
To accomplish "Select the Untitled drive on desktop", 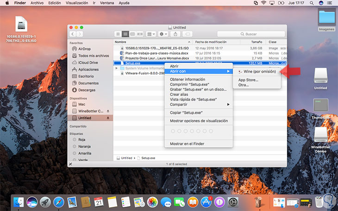I will click(320, 79).
